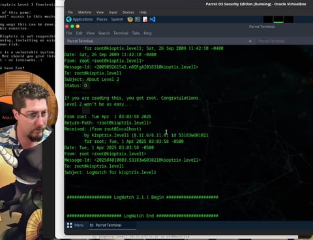This screenshot has height=240, width=313.
Task: Select Parrot Terminal in bottom taskbar
Action: coord(112,225)
